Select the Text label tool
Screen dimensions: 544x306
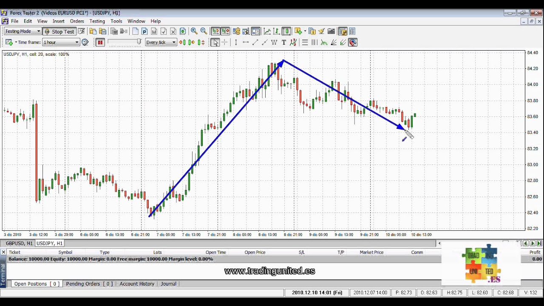284,42
